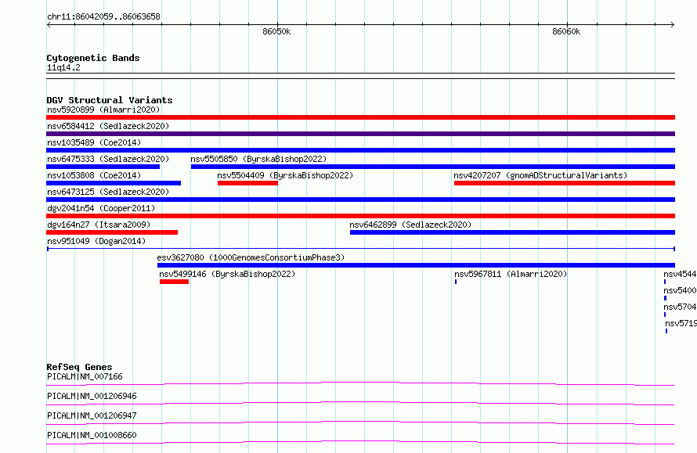
Task: Open the PICALM|NM_001206947 transcript label
Action: point(92,415)
